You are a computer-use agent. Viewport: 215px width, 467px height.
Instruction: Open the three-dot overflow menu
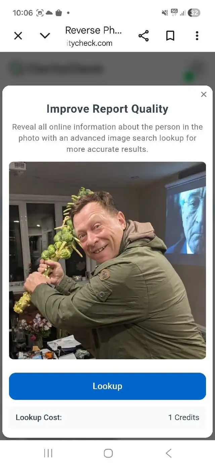[197, 36]
